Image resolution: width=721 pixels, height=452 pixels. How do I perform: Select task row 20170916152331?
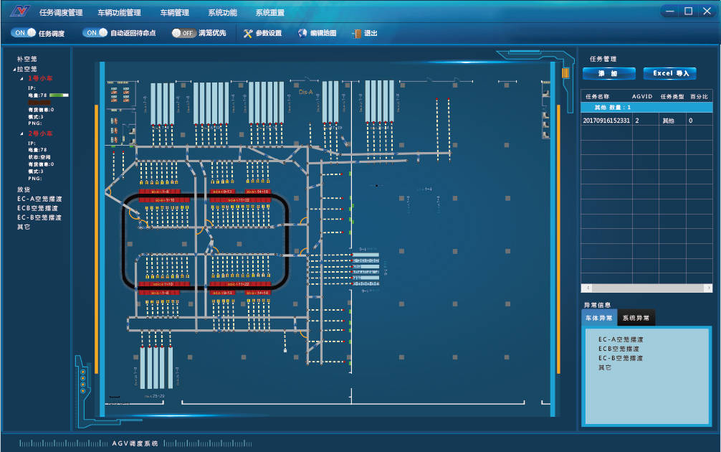coord(607,121)
